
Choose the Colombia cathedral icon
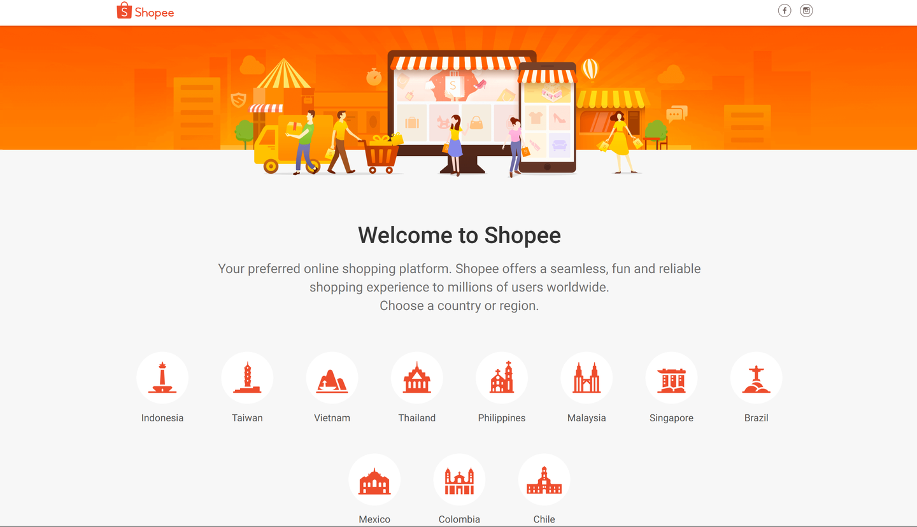[x=459, y=480]
